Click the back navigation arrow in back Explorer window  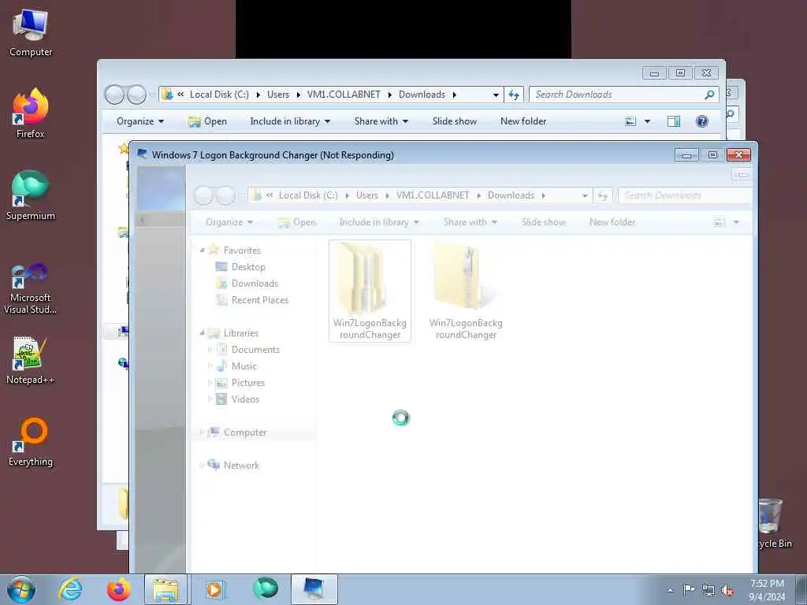pyautogui.click(x=114, y=95)
